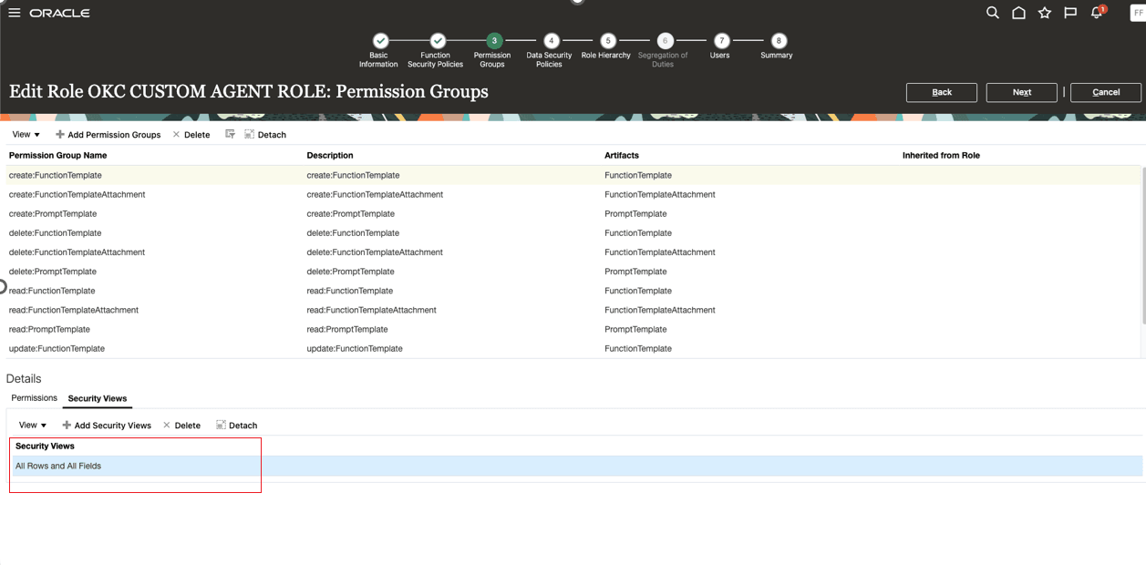The image size is (1146, 565).
Task: Switch to the Security Views tab
Action: 98,398
